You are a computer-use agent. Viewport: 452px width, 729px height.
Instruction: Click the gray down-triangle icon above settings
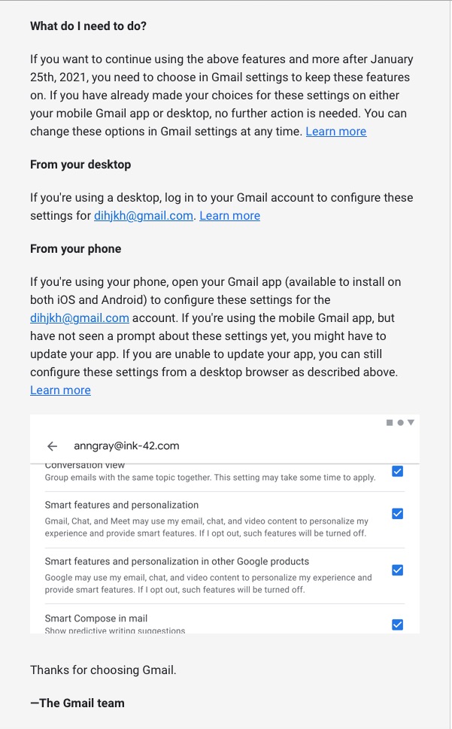coord(411,423)
